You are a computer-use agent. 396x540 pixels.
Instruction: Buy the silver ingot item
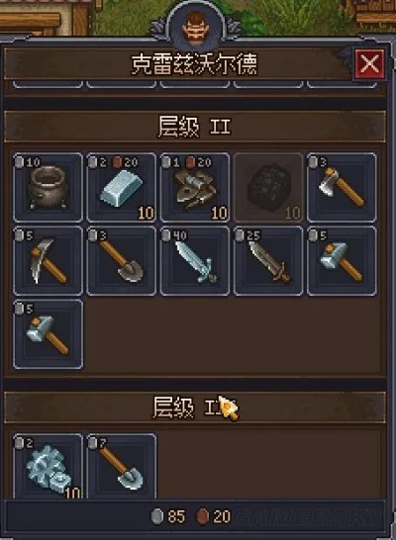pyautogui.click(x=122, y=188)
